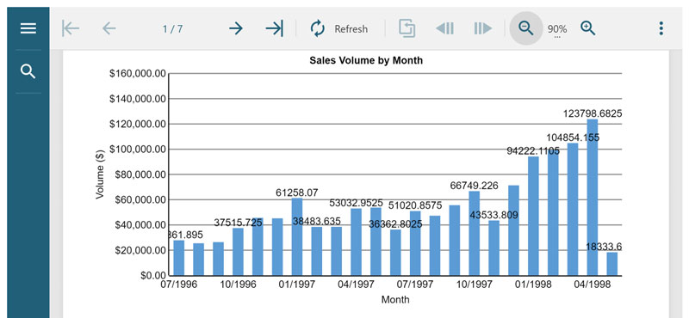Click the x-axis label 04/1997
689x318 pixels.
(356, 284)
